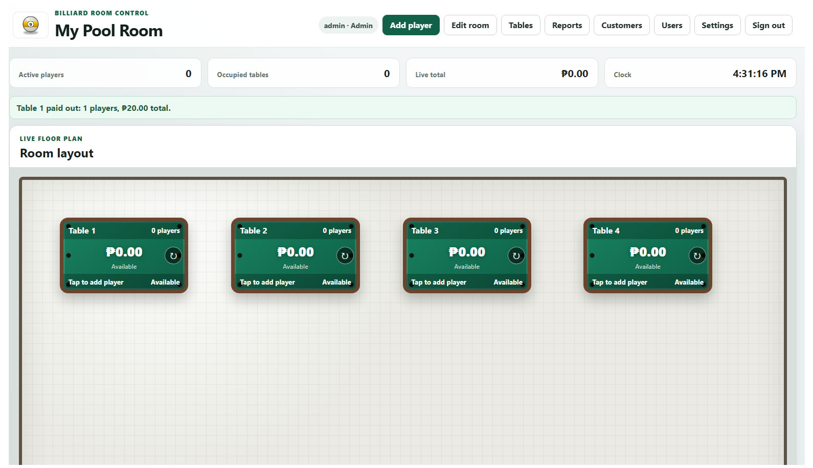This screenshot has height=468, width=813.
Task: Click the Room layout heading
Action: 57,153
